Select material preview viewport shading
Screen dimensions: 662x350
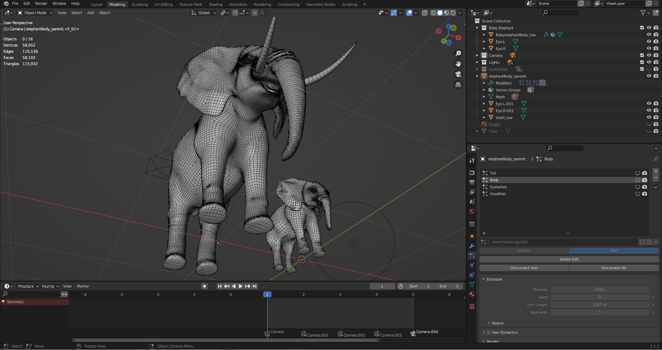pyautogui.click(x=447, y=13)
